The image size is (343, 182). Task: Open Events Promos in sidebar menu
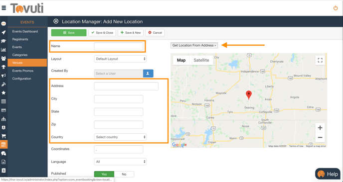23,71
